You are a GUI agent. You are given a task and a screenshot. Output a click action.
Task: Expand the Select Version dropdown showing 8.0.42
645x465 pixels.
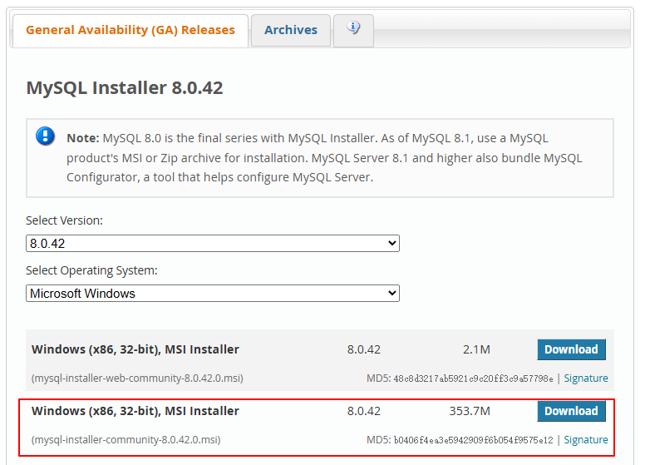coord(213,244)
